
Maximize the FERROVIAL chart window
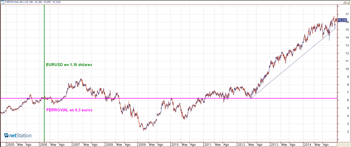pos(344,2)
